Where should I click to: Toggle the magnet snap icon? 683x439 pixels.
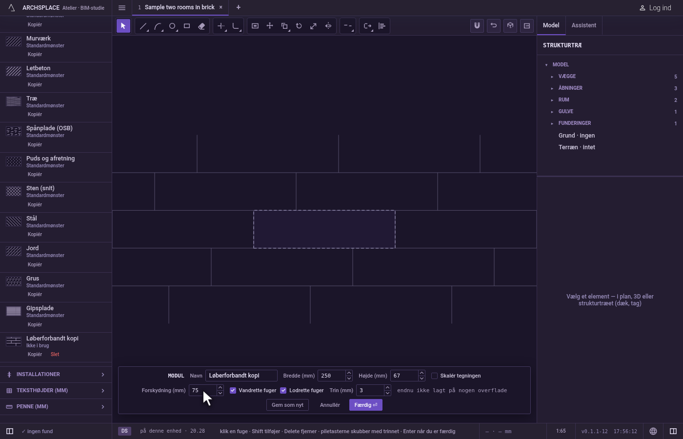click(477, 26)
